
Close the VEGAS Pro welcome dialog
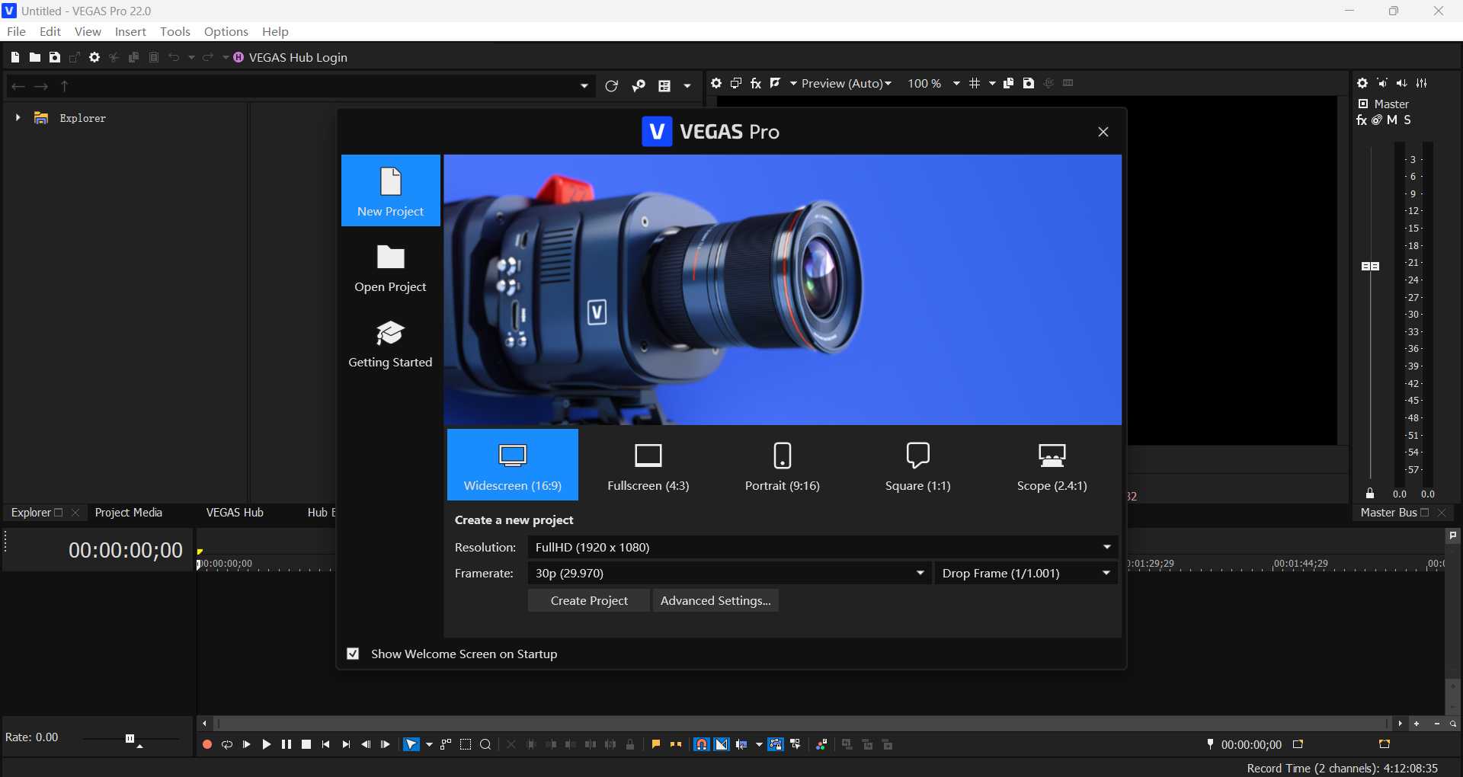coord(1103,132)
